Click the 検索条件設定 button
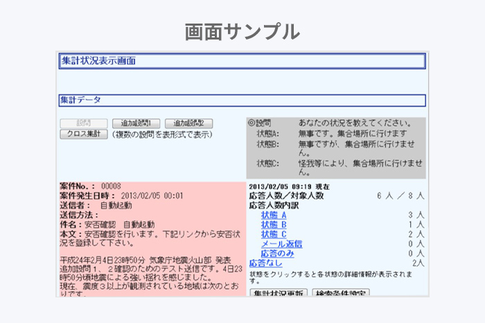 pos(341,293)
